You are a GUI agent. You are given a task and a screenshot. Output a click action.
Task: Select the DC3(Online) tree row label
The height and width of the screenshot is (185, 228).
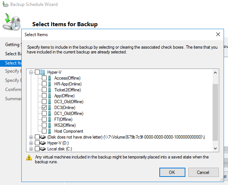(65, 108)
